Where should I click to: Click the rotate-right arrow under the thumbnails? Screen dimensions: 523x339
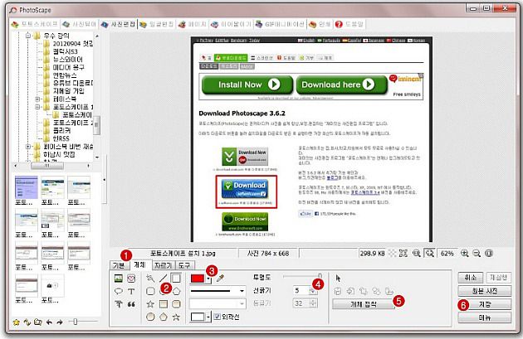pos(60,322)
